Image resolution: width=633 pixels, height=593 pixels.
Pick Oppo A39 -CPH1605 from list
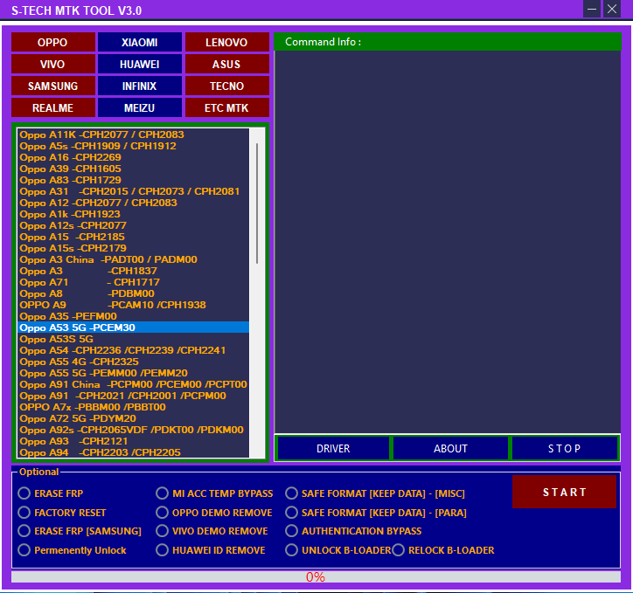pyautogui.click(x=133, y=169)
